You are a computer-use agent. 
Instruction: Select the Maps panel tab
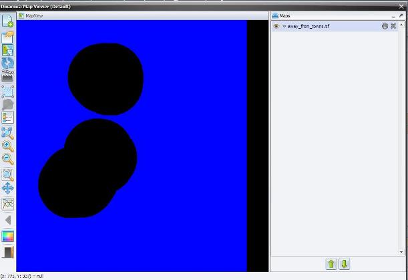tap(283, 15)
